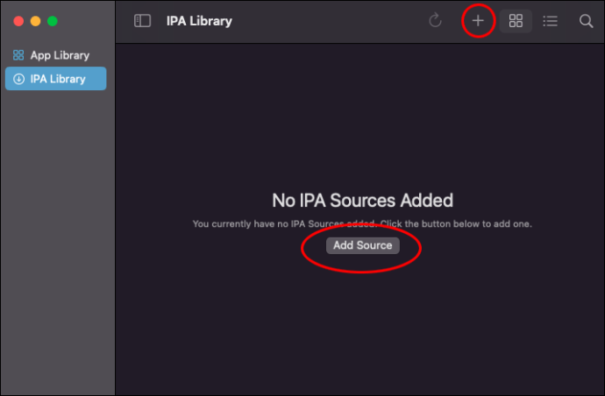Viewport: 605px width, 396px height.
Task: Maximize the window with green button
Action: click(x=53, y=21)
